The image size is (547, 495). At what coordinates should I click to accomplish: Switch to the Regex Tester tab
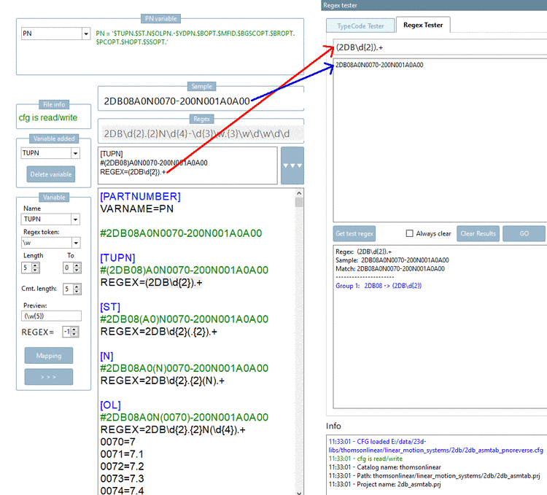coord(423,25)
